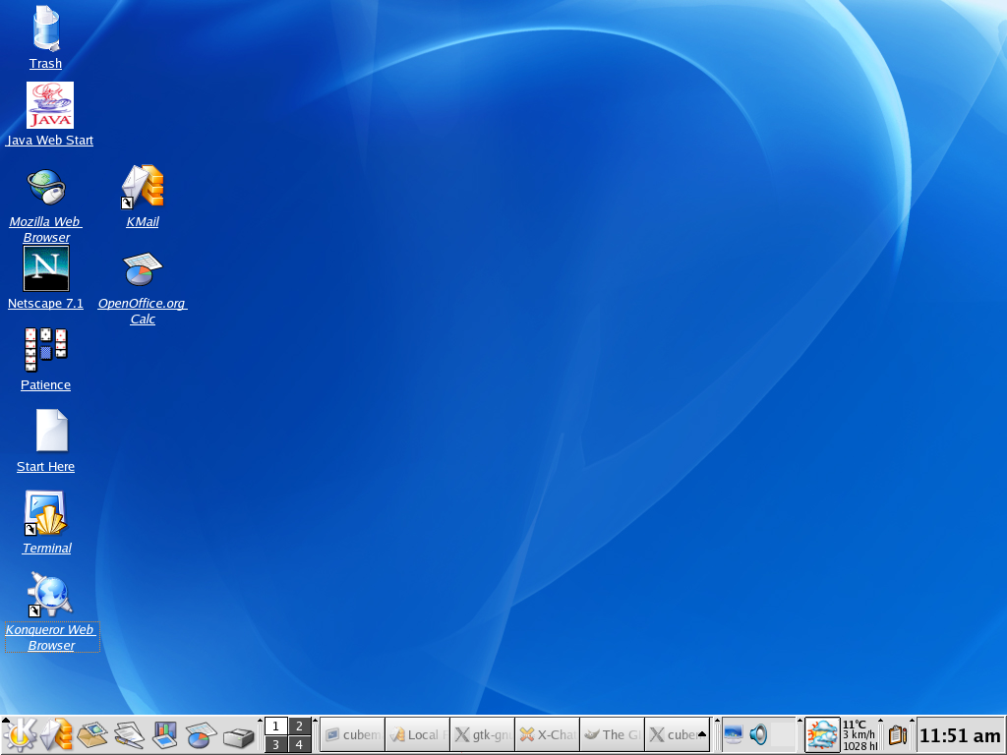Open the KMail shortcut icon on the desktop
The height and width of the screenshot is (755, 1007).
point(143,187)
